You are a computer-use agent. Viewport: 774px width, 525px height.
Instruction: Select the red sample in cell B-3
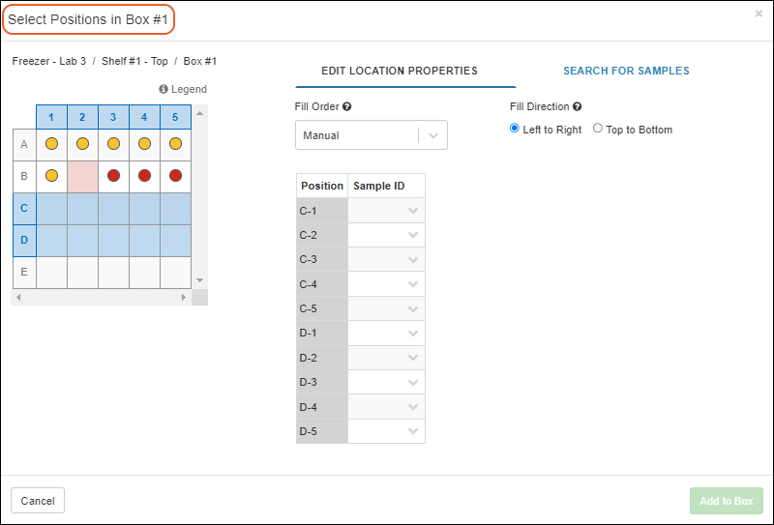(x=113, y=176)
